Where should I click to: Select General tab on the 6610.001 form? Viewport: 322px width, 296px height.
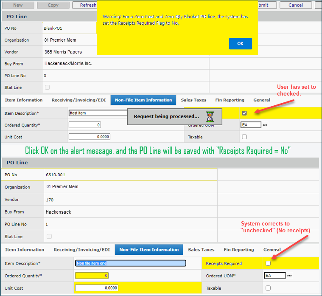[272, 250]
